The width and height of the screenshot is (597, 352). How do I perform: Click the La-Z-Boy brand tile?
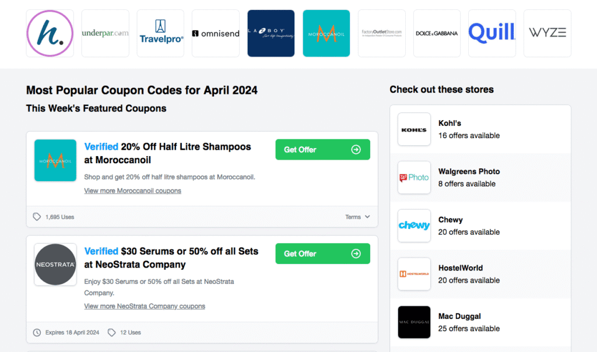click(271, 33)
